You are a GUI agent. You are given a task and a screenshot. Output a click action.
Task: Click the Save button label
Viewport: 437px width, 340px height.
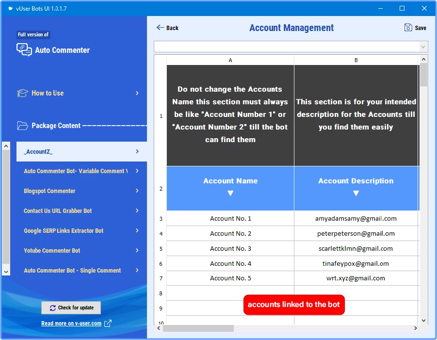pyautogui.click(x=421, y=28)
